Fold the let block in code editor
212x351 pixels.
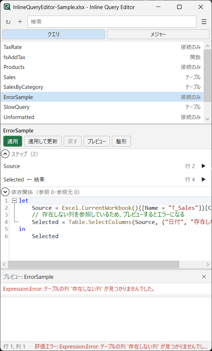click(14, 201)
